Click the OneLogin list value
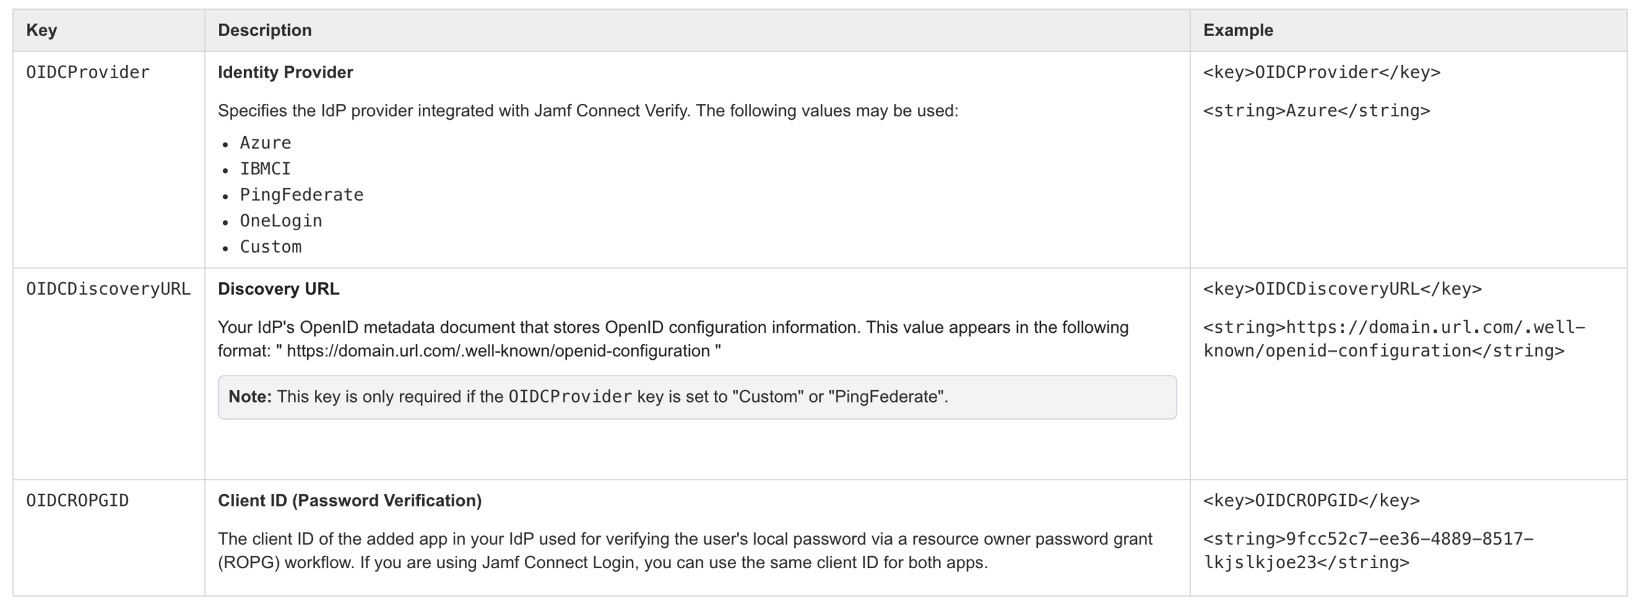This screenshot has height=609, width=1644. pos(281,221)
